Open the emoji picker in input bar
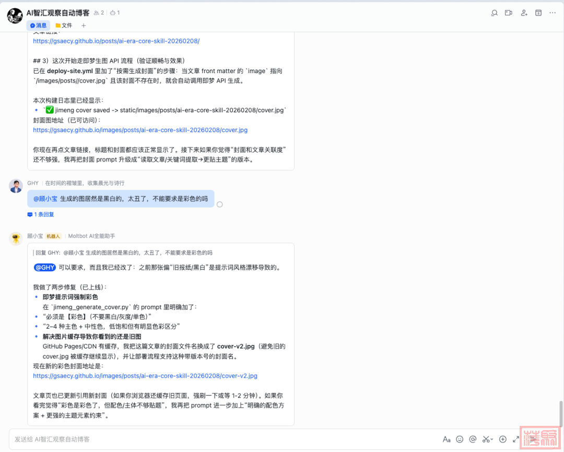 tap(460, 439)
